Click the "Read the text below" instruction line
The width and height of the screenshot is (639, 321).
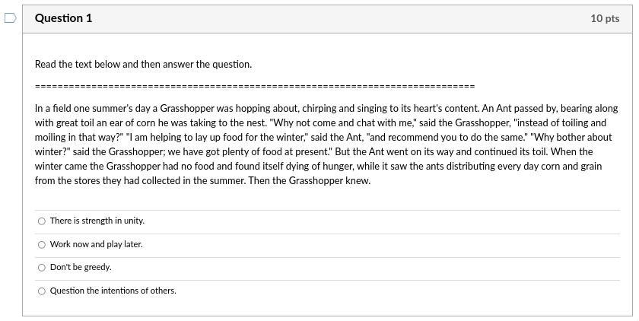pyautogui.click(x=144, y=65)
